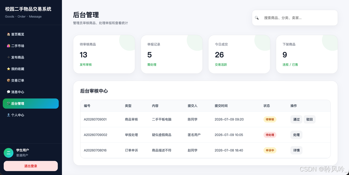The image size is (349, 175).
Task: Click the house icon beside 首页概览
Action: pyautogui.click(x=8, y=34)
